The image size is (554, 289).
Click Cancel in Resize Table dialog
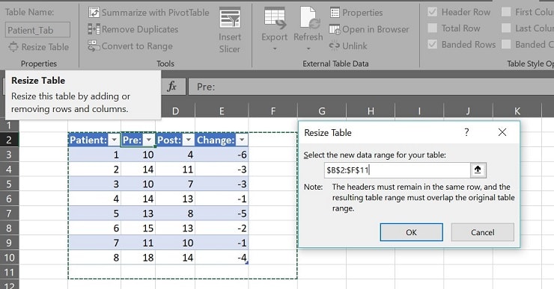[483, 232]
